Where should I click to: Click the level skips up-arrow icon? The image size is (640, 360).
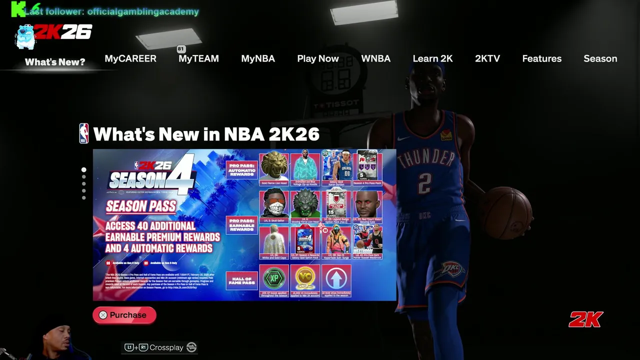tap(336, 278)
